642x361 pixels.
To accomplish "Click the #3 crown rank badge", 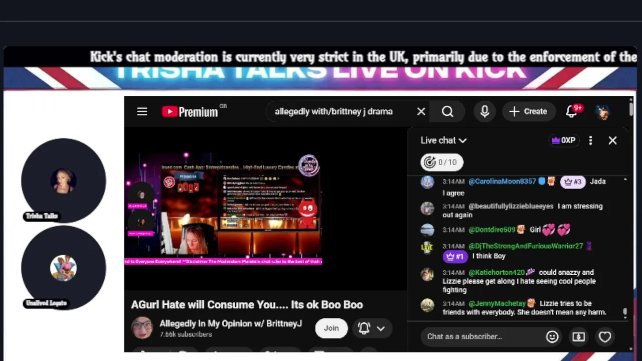I will (573, 182).
